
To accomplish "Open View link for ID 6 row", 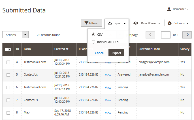I will coord(108,88).
